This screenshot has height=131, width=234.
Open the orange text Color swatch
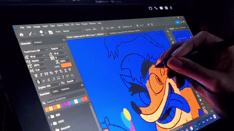tap(66, 65)
